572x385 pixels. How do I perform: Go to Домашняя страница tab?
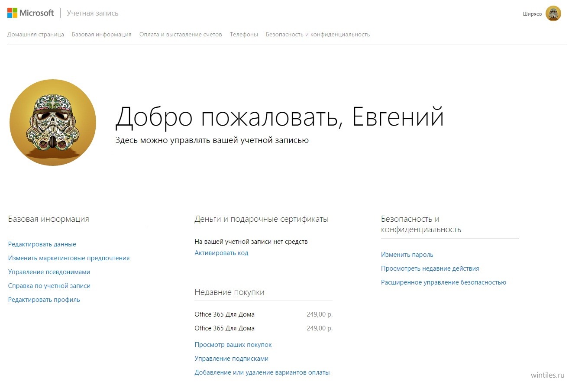pos(36,34)
